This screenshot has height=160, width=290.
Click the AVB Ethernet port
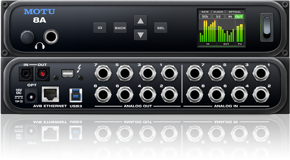(x=51, y=95)
